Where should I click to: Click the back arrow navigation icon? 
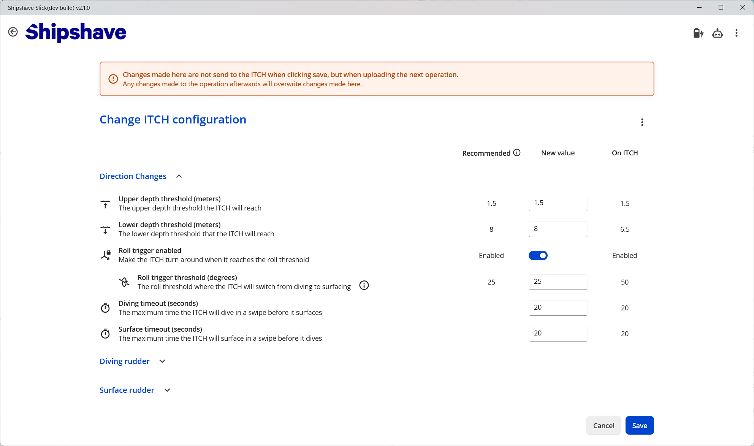click(13, 32)
